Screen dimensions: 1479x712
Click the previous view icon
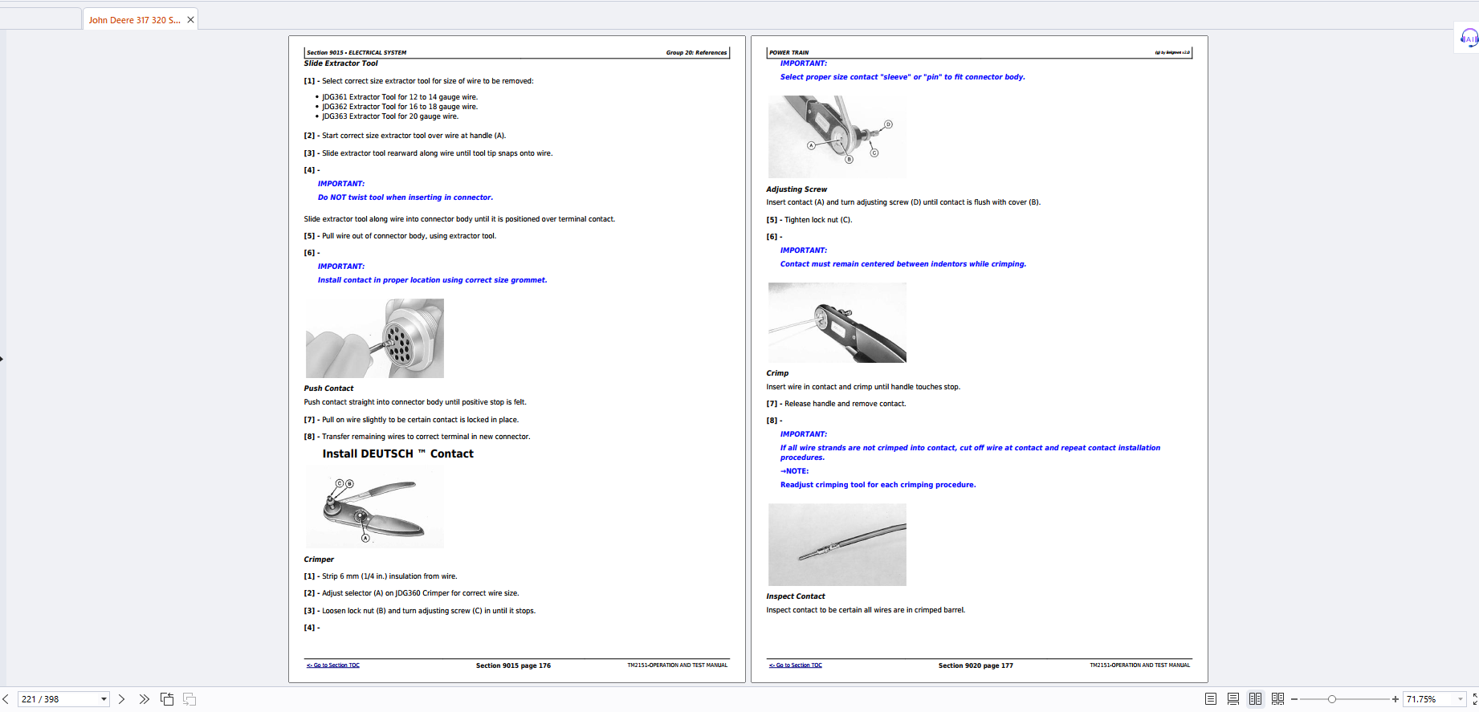click(167, 699)
